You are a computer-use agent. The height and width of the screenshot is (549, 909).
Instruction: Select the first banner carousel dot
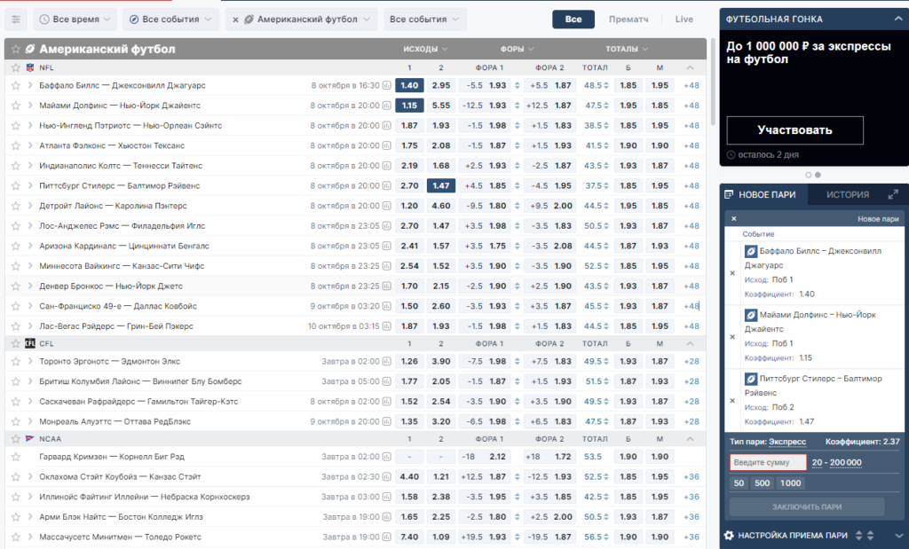tap(808, 175)
